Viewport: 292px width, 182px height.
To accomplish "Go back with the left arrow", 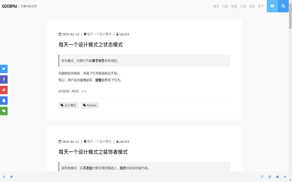I will tap(4, 177).
